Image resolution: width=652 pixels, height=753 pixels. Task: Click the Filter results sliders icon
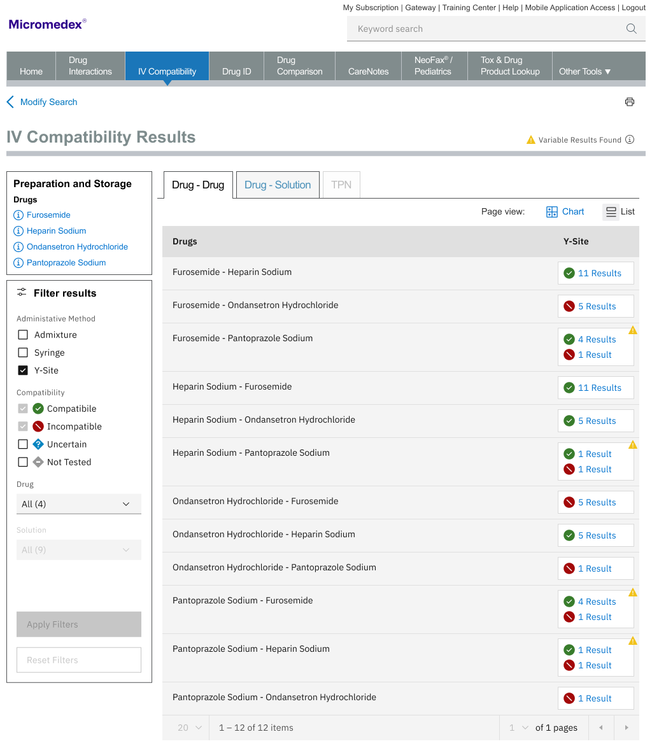(x=22, y=292)
